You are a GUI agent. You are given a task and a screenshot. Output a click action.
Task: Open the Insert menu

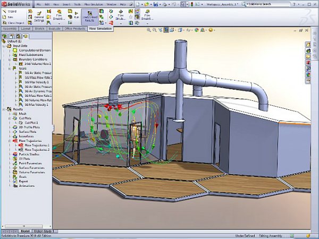point(65,3)
